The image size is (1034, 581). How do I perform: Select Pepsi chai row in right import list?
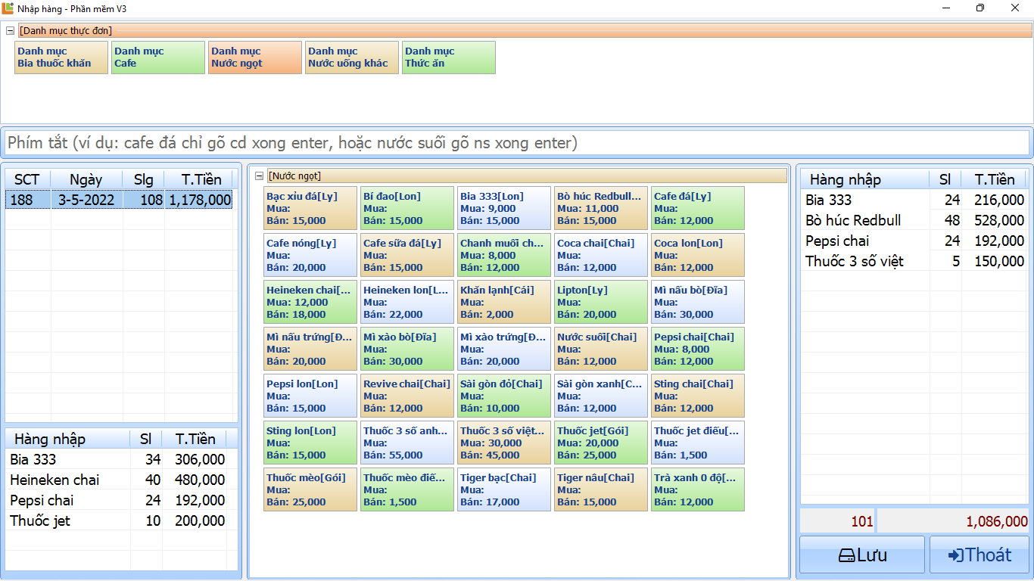coord(914,241)
